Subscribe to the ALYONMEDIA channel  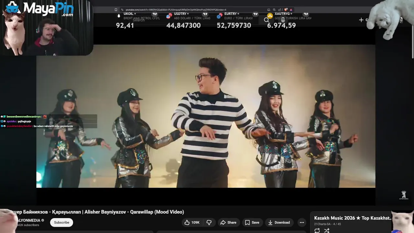61,222
